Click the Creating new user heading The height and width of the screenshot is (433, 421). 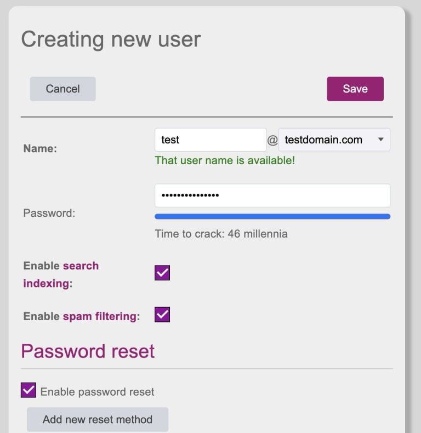(111, 39)
